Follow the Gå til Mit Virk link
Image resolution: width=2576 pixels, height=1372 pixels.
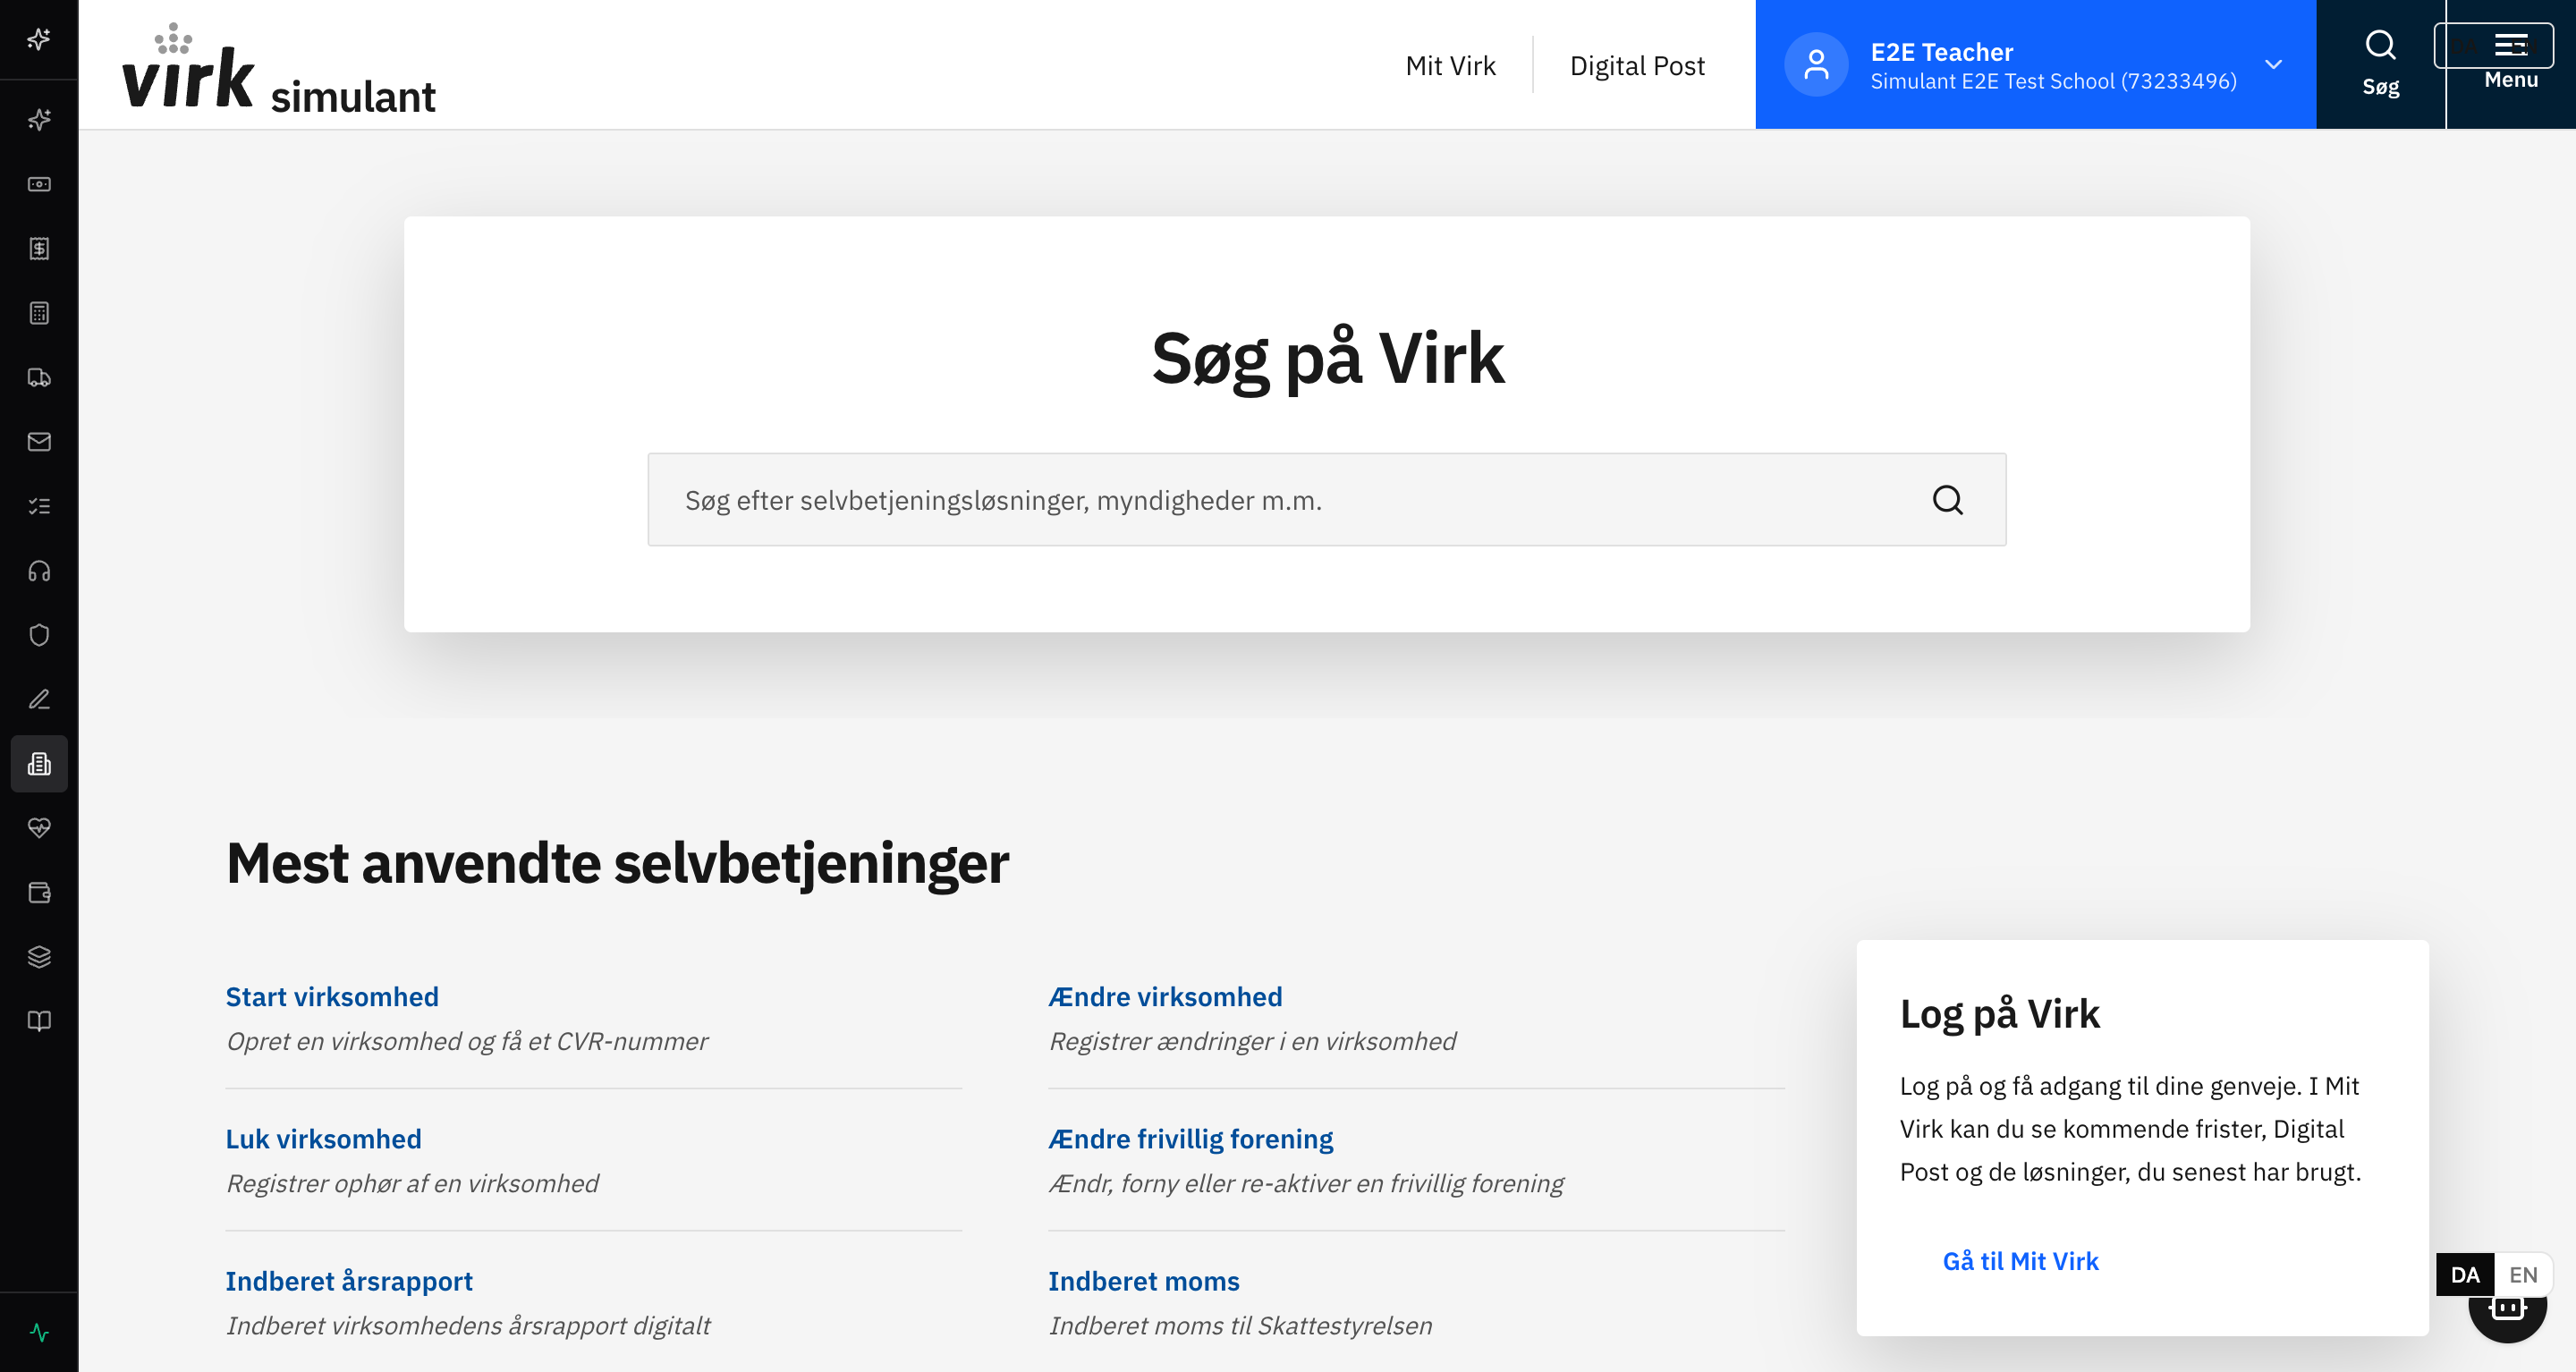click(x=2020, y=1260)
